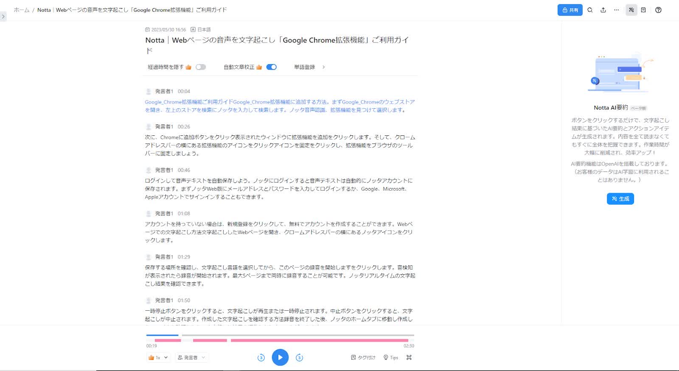Click the date 2023/05/30 16:56 calendar icon
Viewport: 679px width, 371px height.
(x=147, y=30)
